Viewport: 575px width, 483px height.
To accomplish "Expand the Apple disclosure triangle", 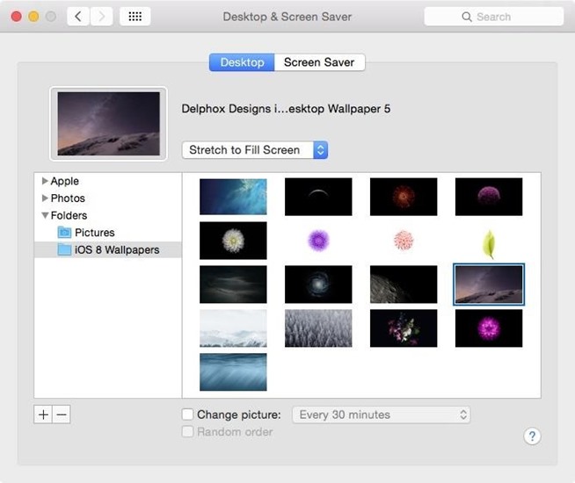I will point(45,181).
